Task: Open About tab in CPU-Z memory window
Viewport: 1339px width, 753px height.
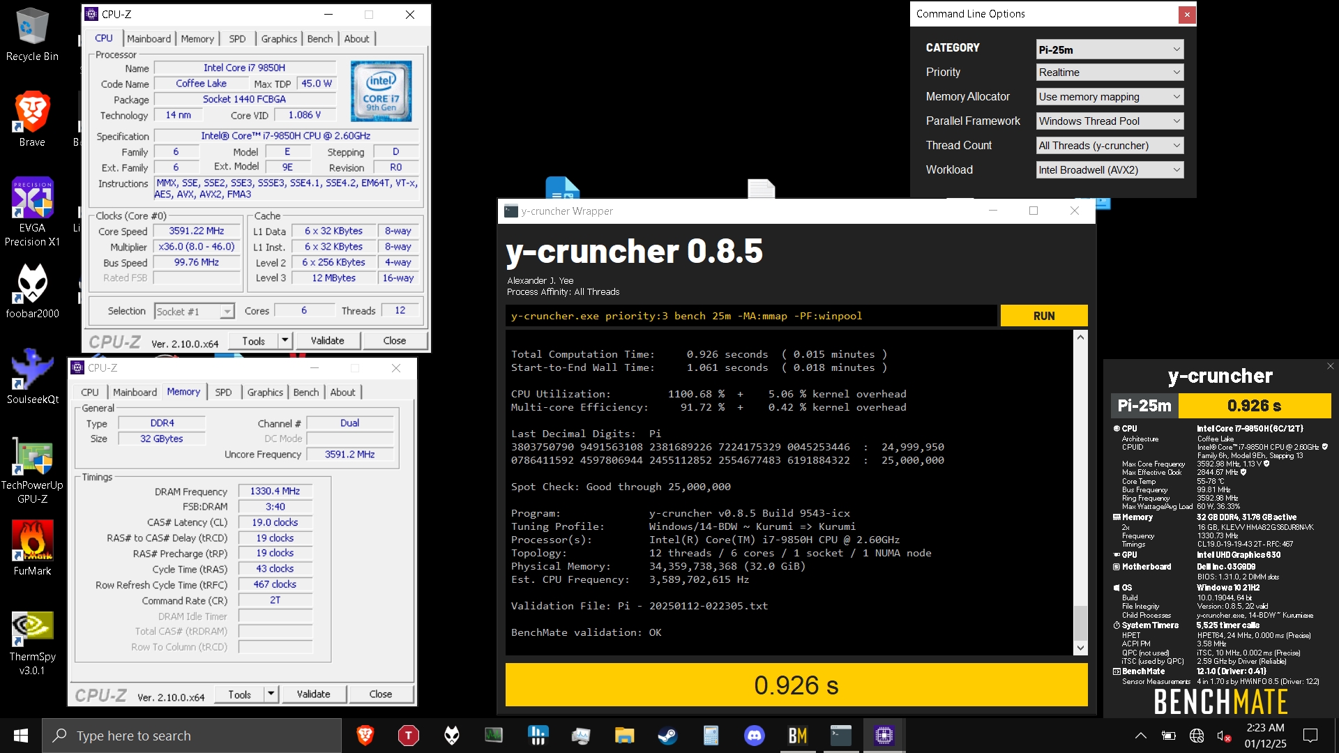Action: click(x=342, y=393)
